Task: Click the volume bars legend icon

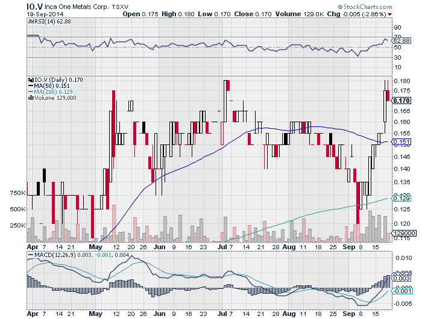Action: [31, 98]
